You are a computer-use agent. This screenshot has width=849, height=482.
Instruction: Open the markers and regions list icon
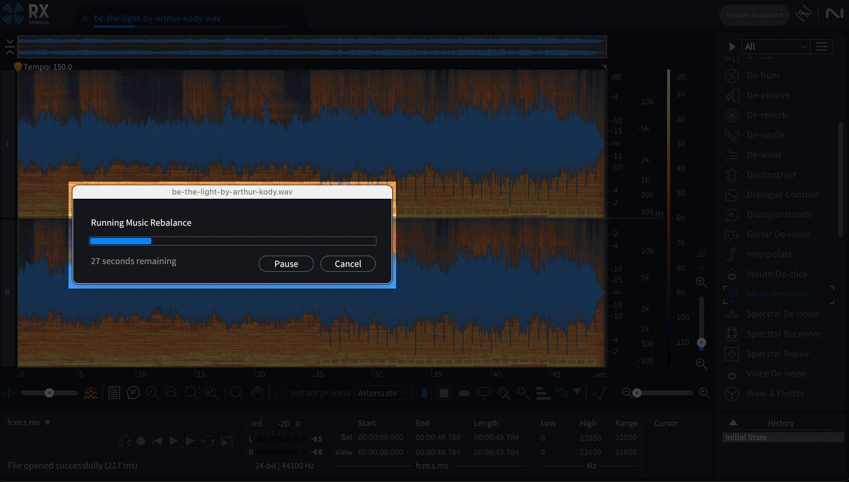(114, 393)
